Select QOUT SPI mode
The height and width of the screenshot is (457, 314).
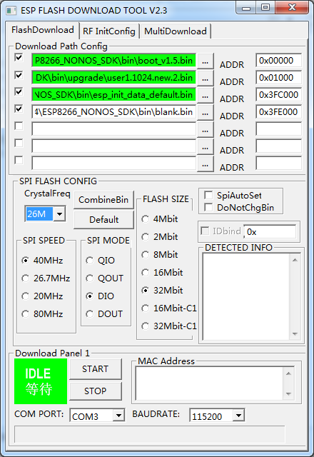click(90, 278)
